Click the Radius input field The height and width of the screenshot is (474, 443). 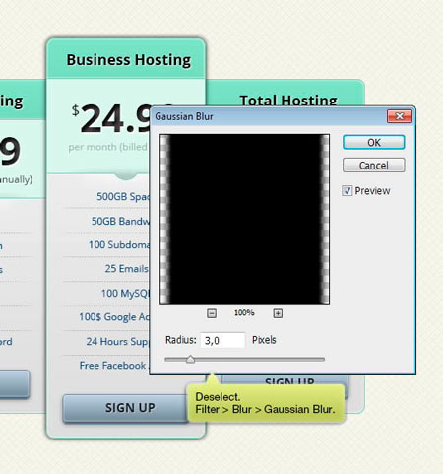pos(222,340)
